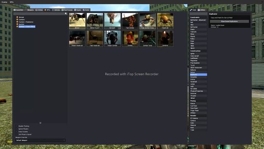The image size is (264, 149).
Task: Select the 3D2D Textscreen tool
Action: point(198,67)
